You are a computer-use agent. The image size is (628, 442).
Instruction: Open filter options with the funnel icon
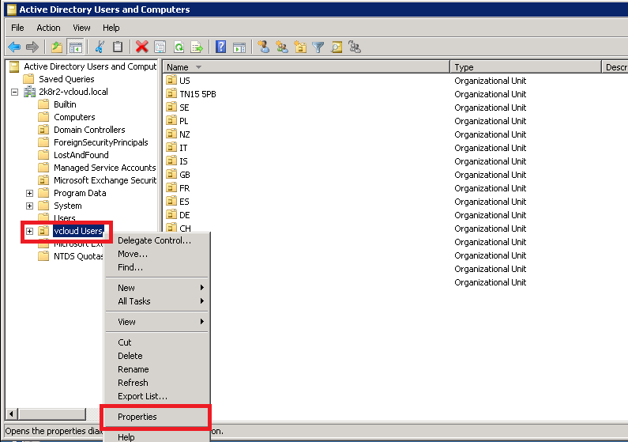click(x=318, y=47)
